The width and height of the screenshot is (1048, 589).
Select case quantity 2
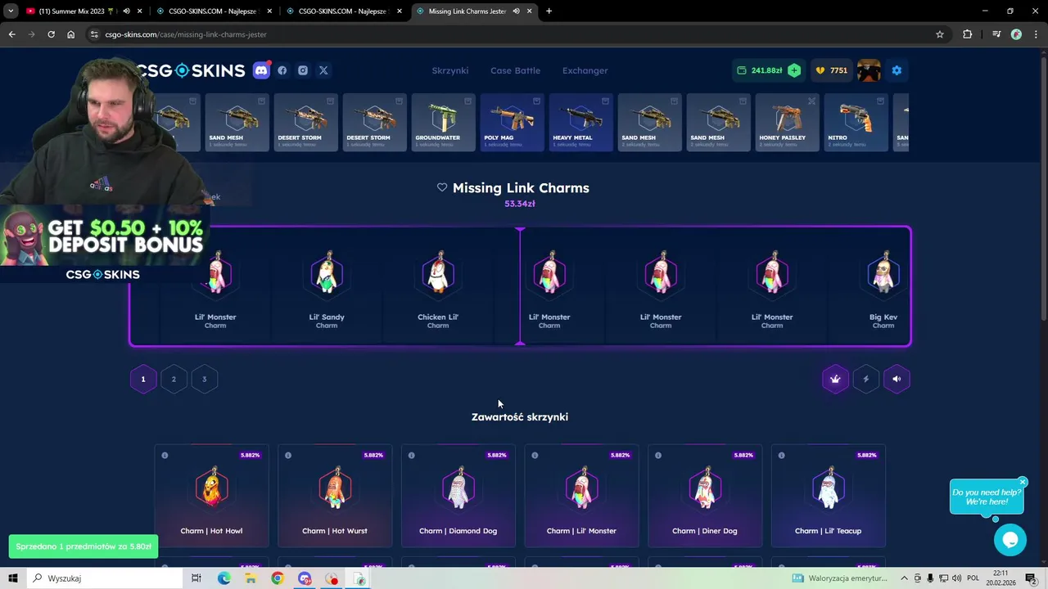[x=174, y=379]
